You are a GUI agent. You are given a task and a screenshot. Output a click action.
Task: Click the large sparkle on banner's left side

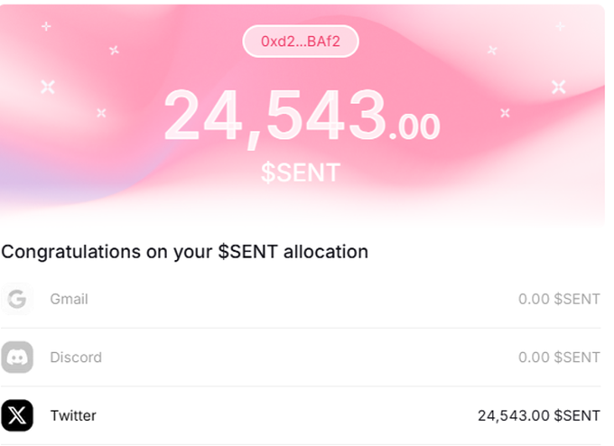[48, 87]
